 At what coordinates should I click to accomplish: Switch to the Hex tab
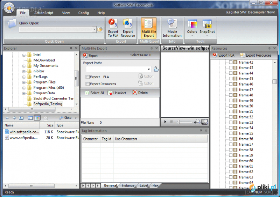(x=155, y=185)
